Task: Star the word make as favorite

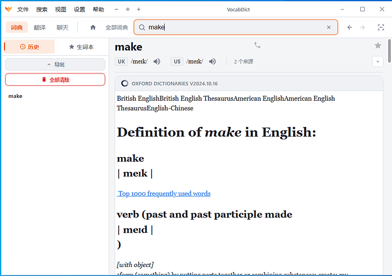Action: [x=378, y=46]
